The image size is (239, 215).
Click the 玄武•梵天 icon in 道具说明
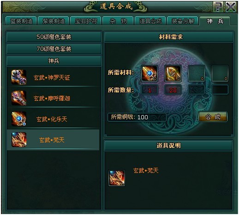pos(117,178)
